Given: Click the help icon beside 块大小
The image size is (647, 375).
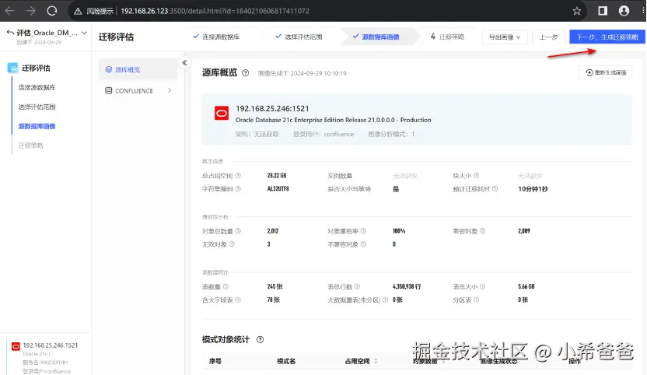Looking at the screenshot, I should (x=476, y=176).
